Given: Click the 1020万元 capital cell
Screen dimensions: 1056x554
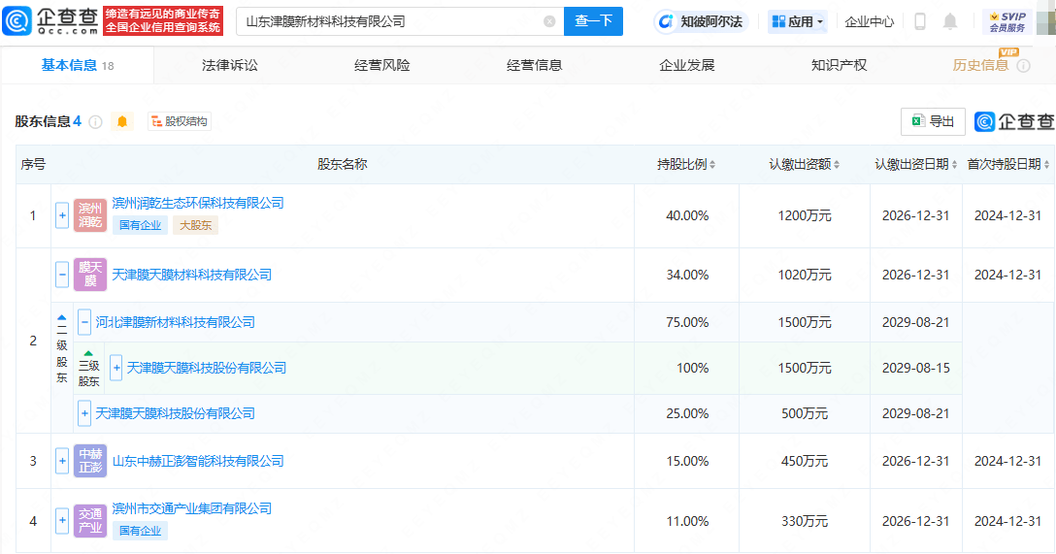Looking at the screenshot, I should 804,275.
